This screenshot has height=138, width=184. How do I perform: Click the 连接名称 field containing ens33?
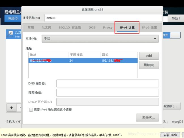click(x=103, y=18)
